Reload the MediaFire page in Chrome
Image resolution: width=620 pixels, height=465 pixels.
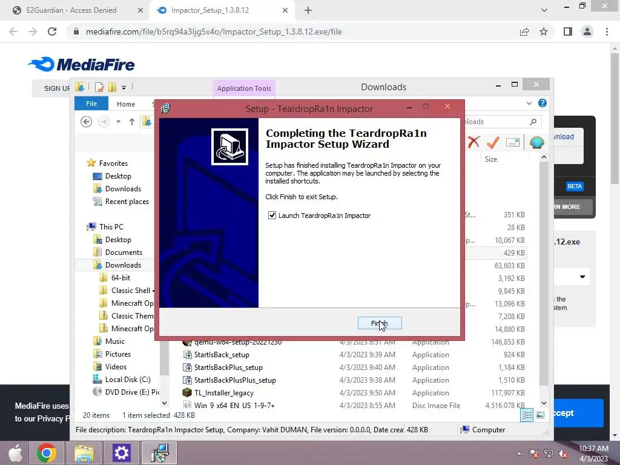(52, 31)
